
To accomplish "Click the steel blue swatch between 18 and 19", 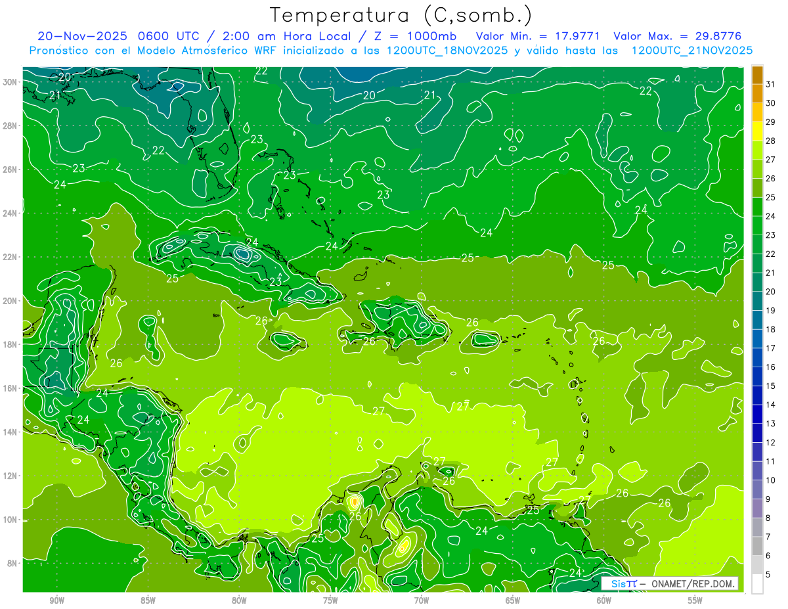I will [757, 320].
